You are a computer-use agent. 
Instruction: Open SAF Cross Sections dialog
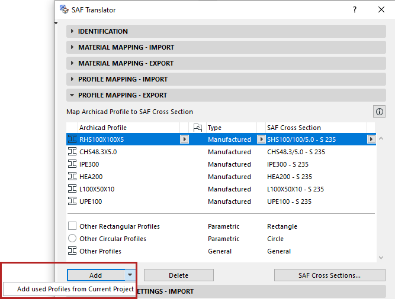tap(329, 275)
